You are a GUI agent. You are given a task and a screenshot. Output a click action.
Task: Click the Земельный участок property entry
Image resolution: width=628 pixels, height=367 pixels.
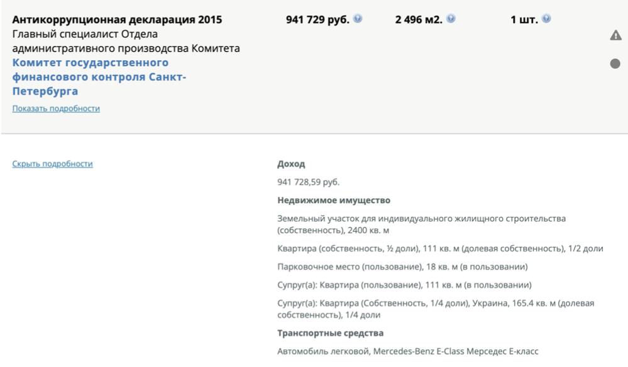coord(421,224)
